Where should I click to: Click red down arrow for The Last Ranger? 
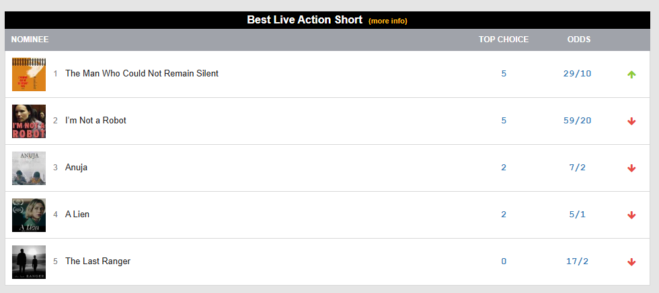coord(631,262)
